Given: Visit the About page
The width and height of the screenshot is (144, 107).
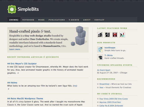Looking at the screenshot, I should [x=87, y=20].
